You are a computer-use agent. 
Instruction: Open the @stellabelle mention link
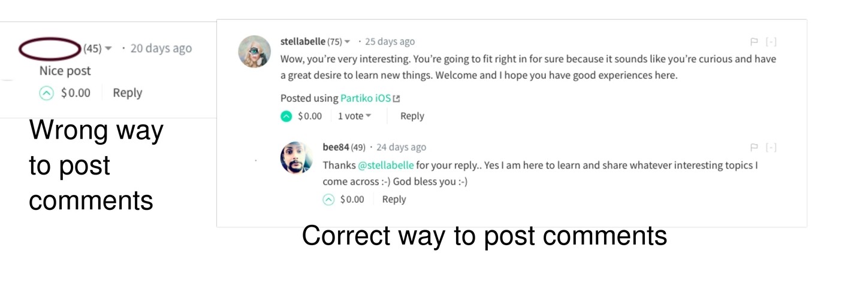coord(386,165)
